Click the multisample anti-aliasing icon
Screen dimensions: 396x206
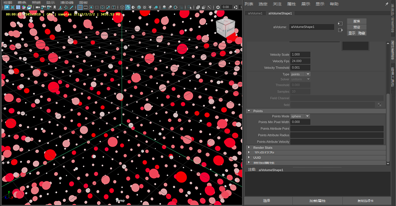tap(175, 7)
